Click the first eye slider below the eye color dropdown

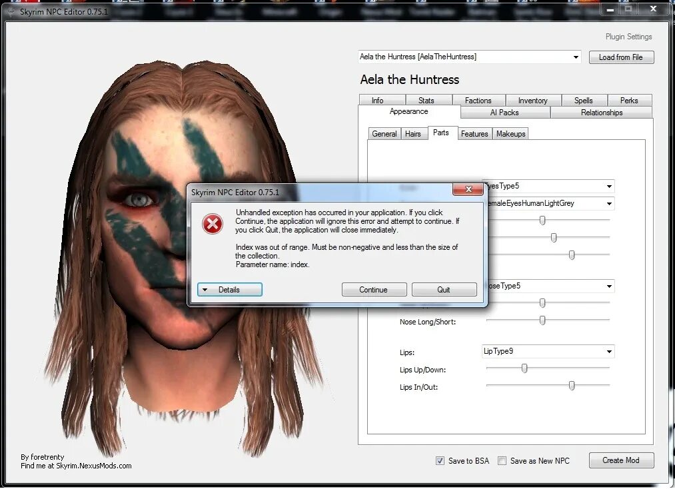(x=542, y=221)
